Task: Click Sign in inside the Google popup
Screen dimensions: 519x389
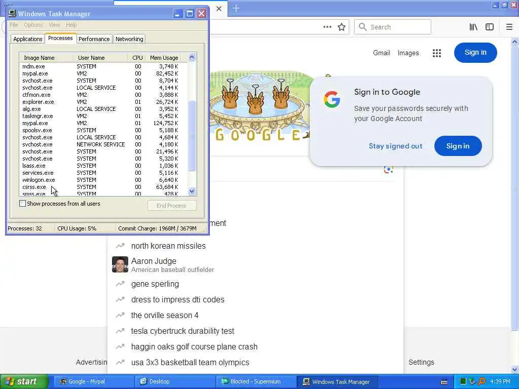Action: 458,146
